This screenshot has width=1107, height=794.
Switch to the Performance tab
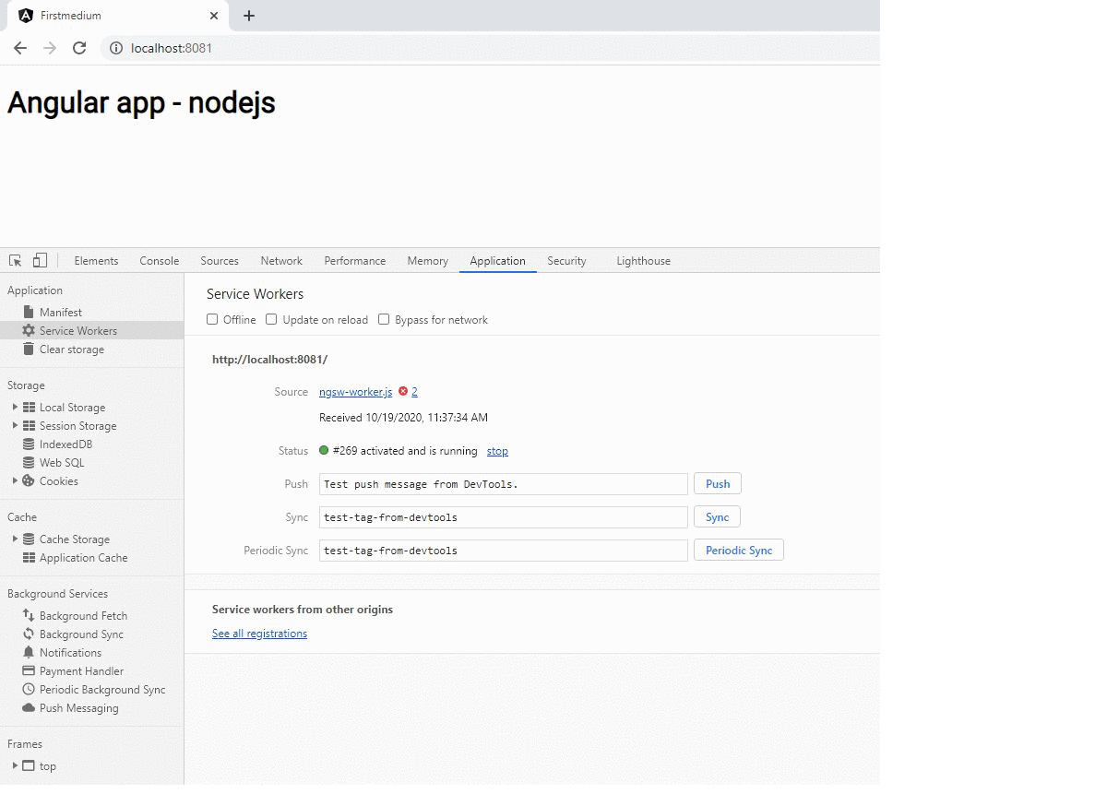(x=355, y=261)
